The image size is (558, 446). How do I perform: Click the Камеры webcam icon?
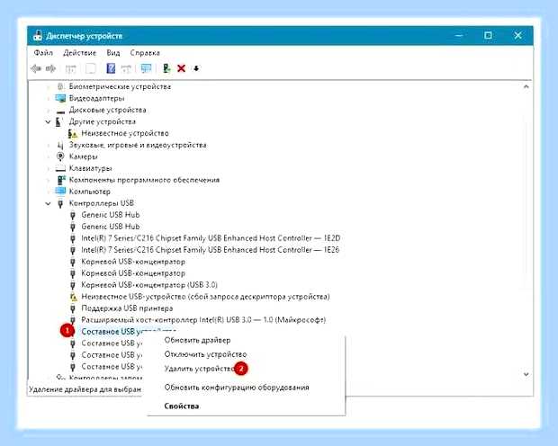[60, 156]
